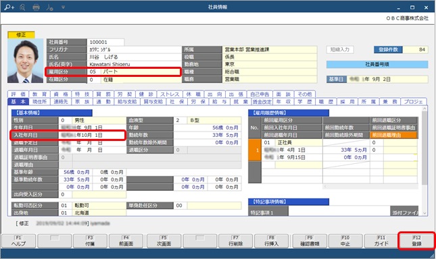This screenshot has width=436, height=259.
Task: Select the 基本 tab
Action: coord(18,102)
